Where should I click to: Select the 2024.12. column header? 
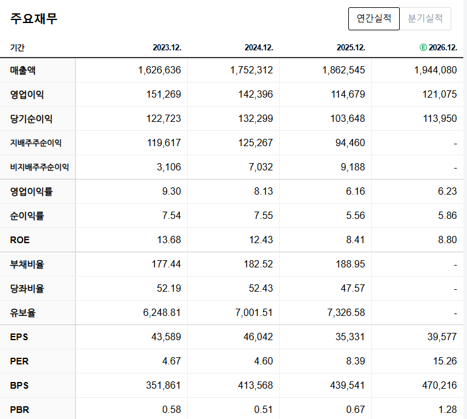tap(259, 48)
